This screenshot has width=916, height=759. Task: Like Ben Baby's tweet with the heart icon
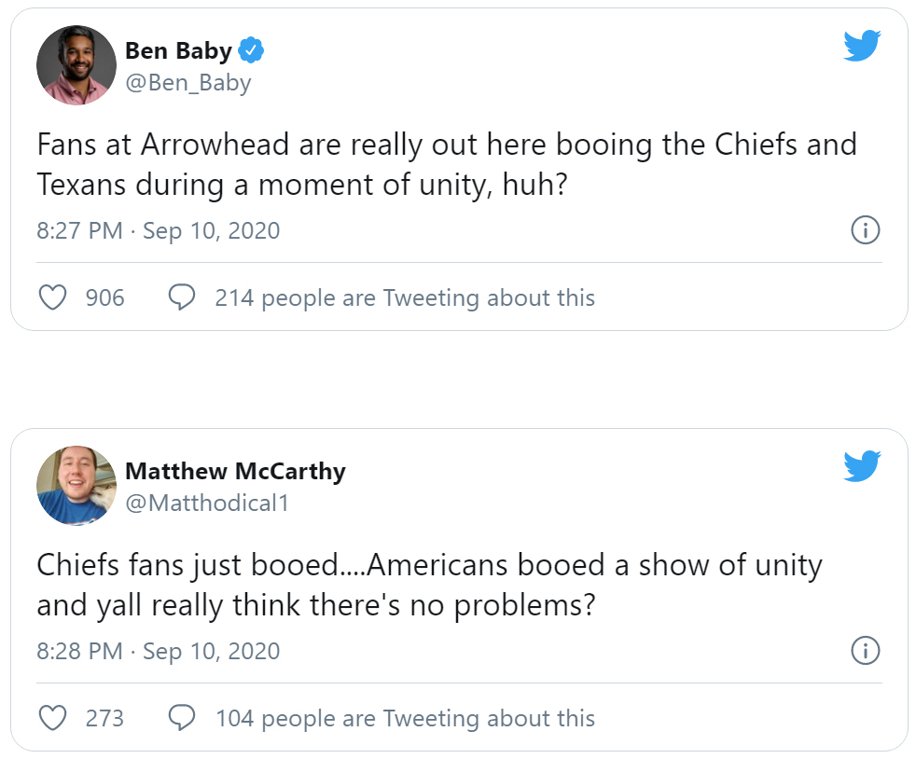pos(54,297)
